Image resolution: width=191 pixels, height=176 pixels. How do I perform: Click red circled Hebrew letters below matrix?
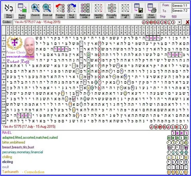[x=168, y=127]
